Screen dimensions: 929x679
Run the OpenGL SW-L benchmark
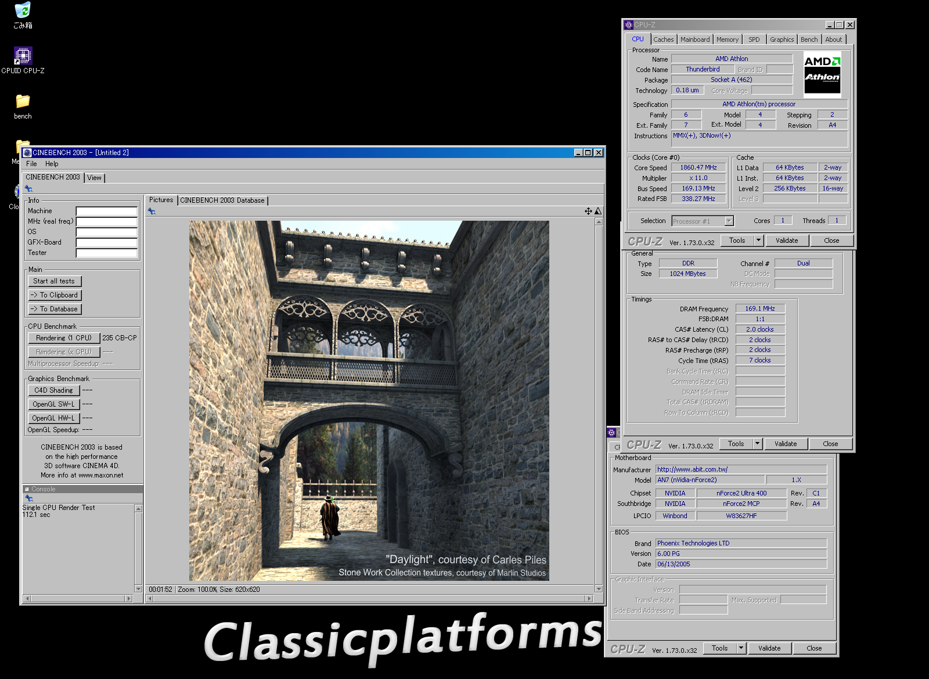53,404
